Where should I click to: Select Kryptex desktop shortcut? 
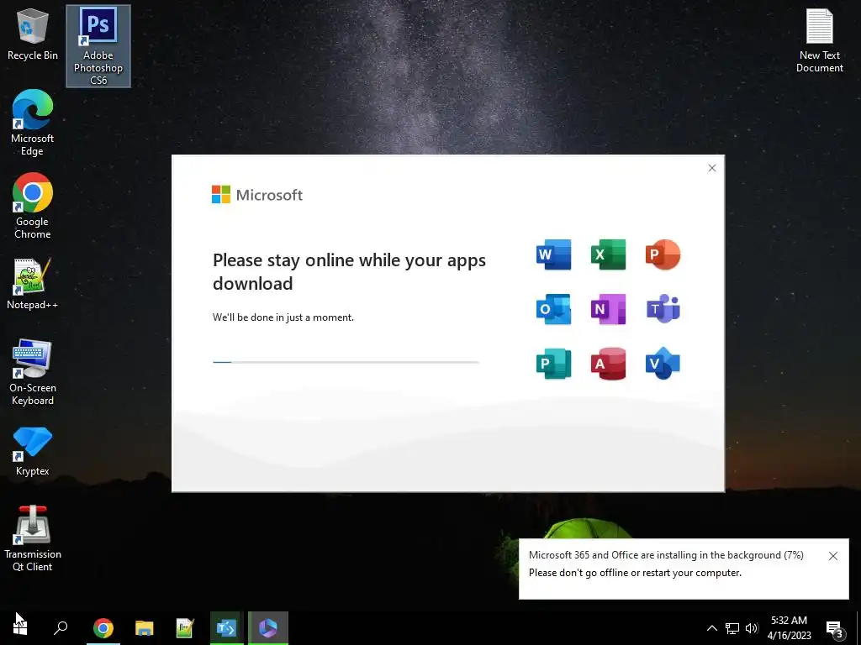coord(33,451)
